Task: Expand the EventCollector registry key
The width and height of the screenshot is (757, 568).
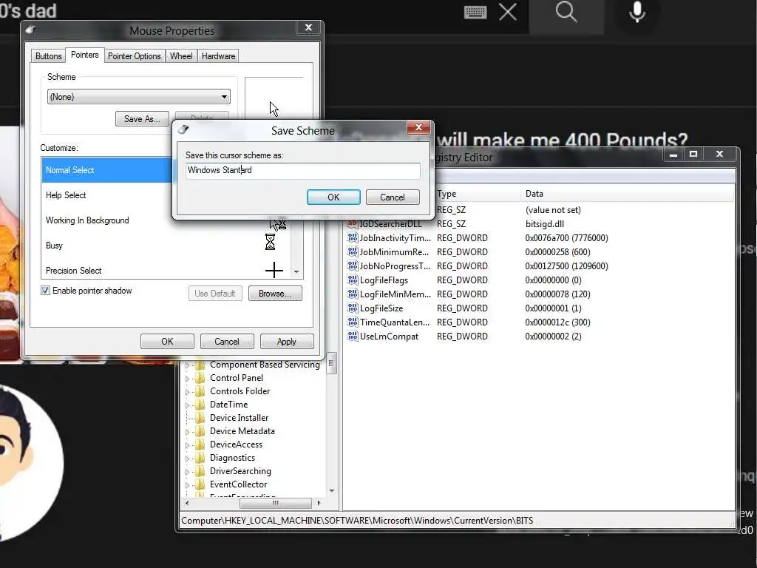Action: pyautogui.click(x=188, y=485)
